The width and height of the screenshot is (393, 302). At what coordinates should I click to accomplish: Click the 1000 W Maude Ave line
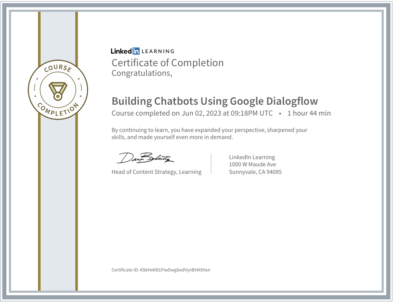[252, 164]
